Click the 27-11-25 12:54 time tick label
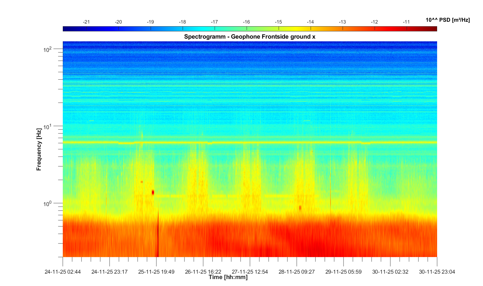 pyautogui.click(x=250, y=272)
